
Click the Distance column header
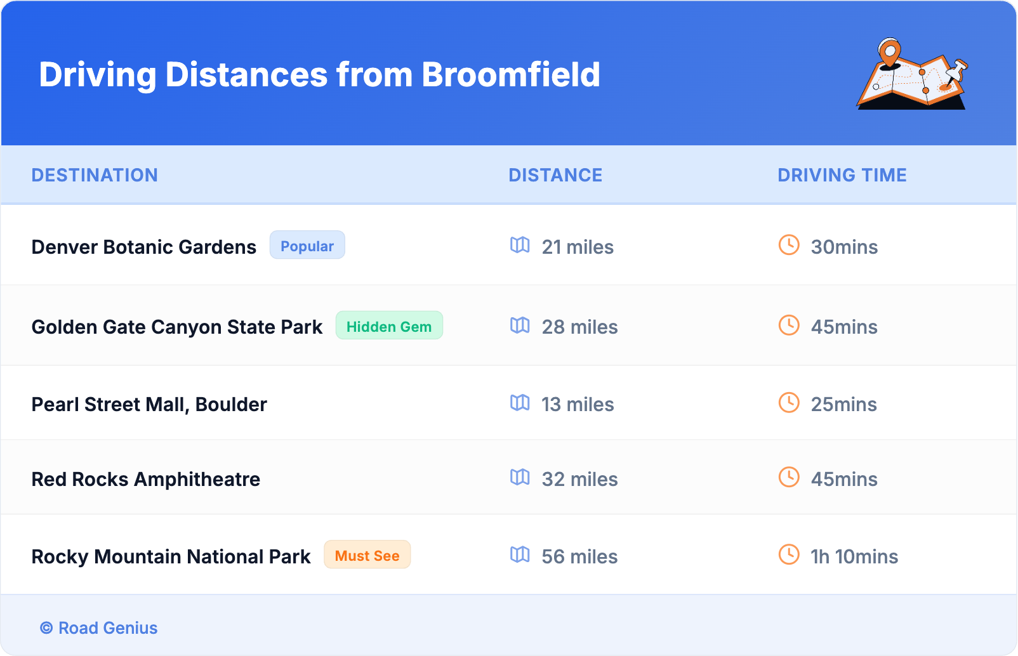(x=555, y=175)
